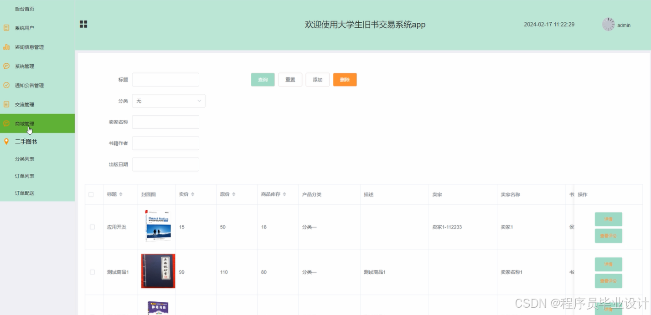Open the 分类 dropdown showing 无
Screen dimensions: 651x315
click(169, 101)
